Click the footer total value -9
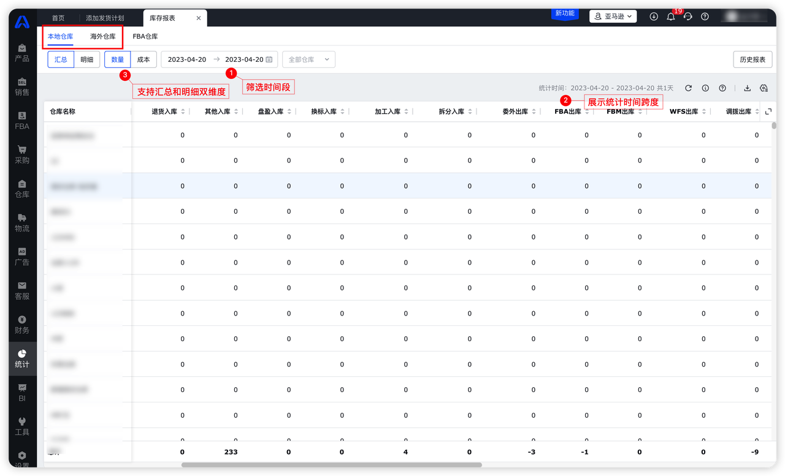785x476 pixels. point(756,452)
